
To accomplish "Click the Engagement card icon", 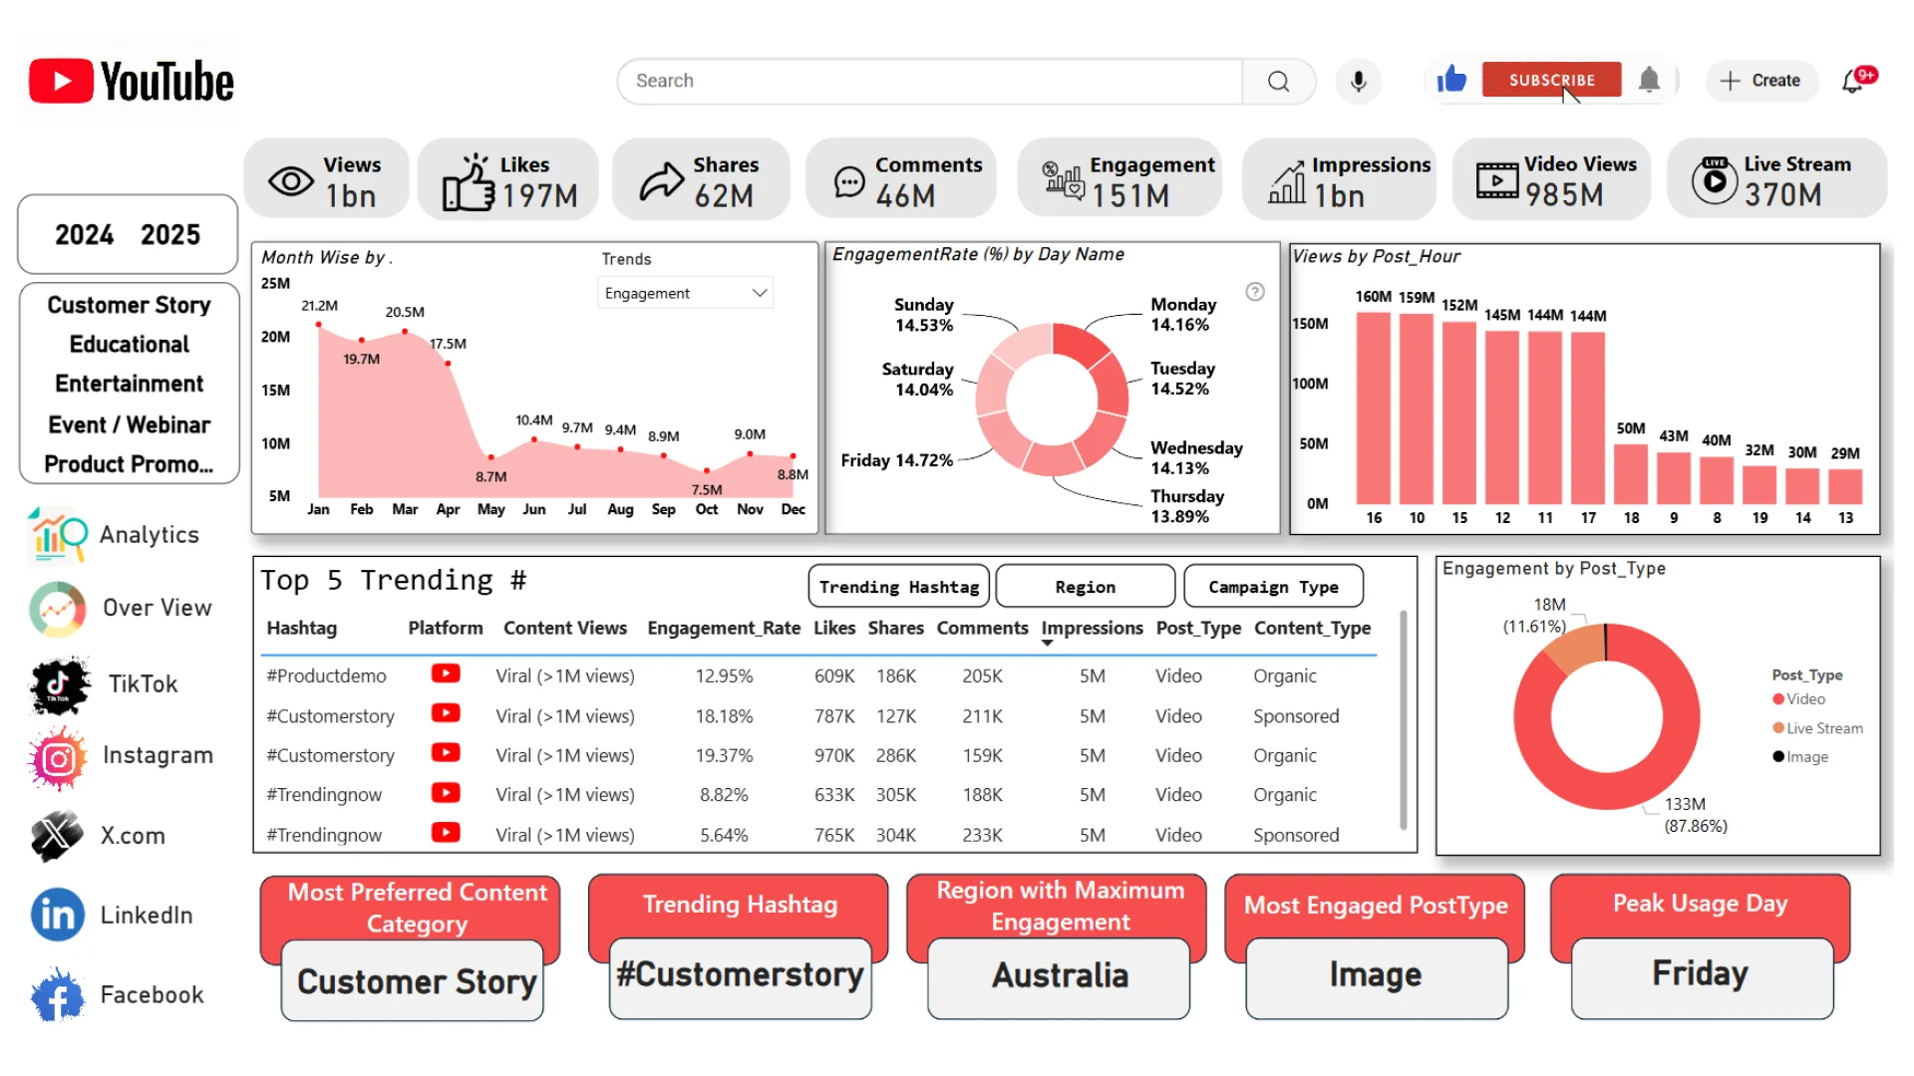I will (1063, 180).
